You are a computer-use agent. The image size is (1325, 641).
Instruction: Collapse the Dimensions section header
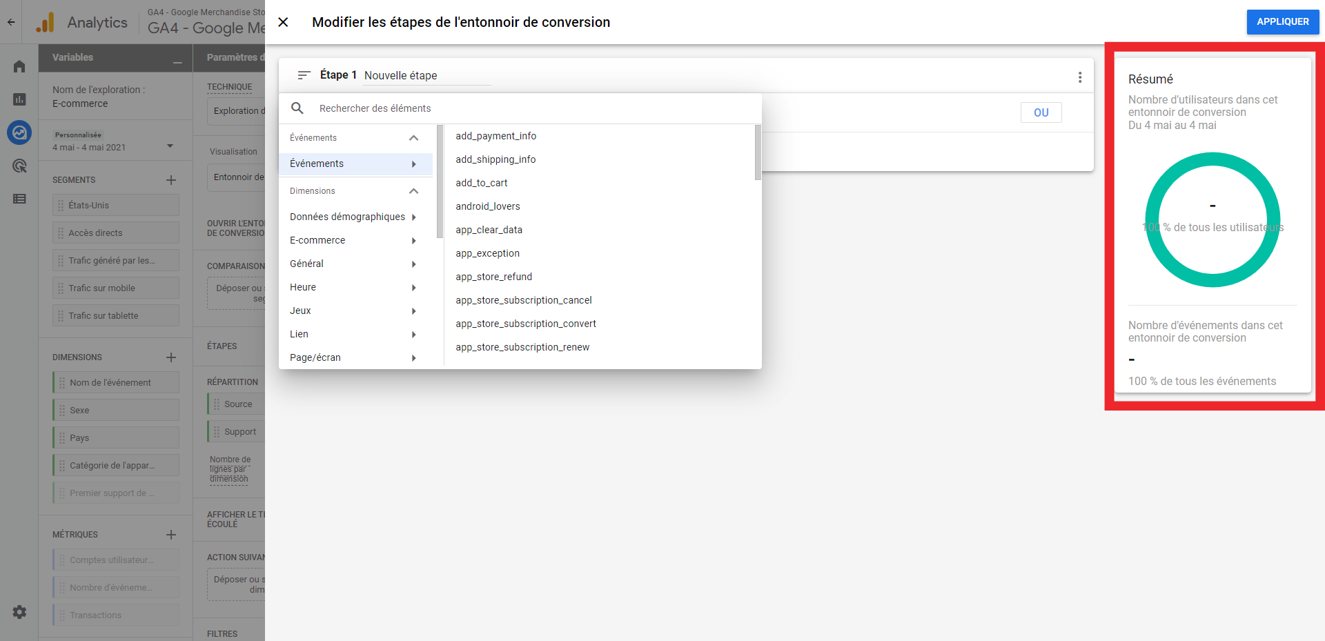tap(413, 191)
